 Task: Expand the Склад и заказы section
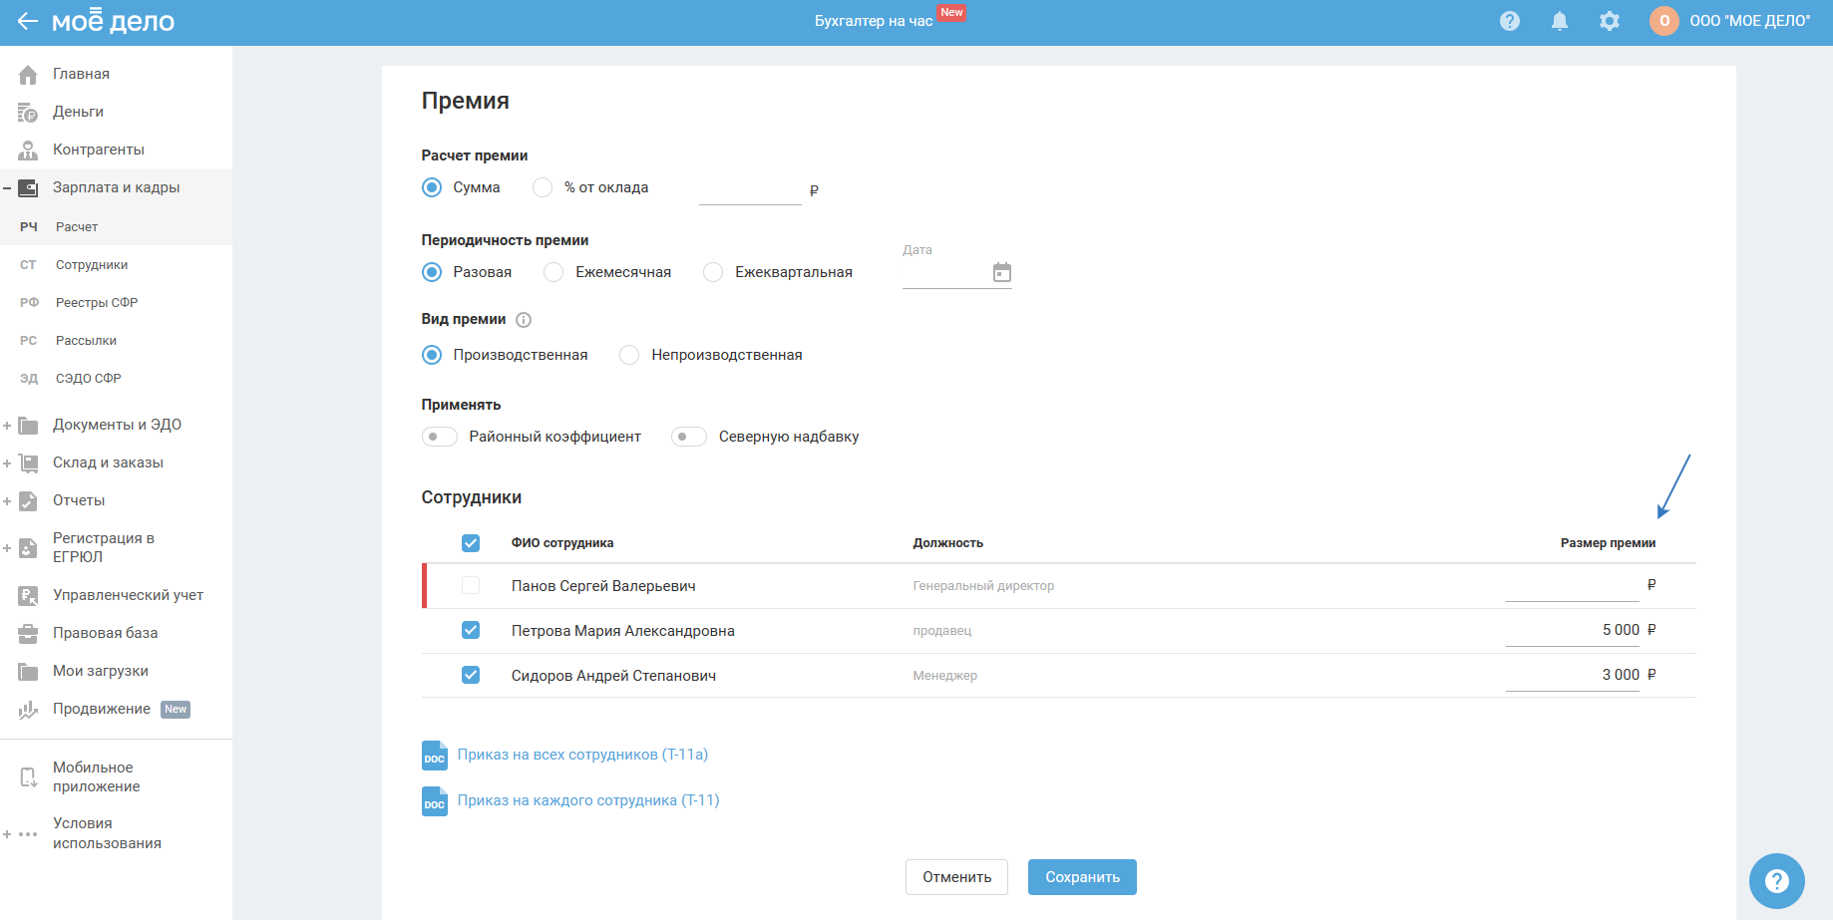(7, 463)
